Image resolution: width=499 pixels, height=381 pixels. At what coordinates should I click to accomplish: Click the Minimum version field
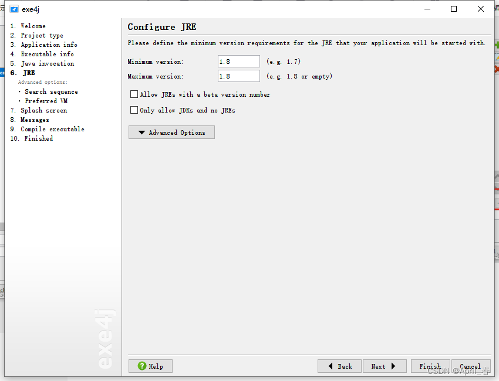[239, 62]
